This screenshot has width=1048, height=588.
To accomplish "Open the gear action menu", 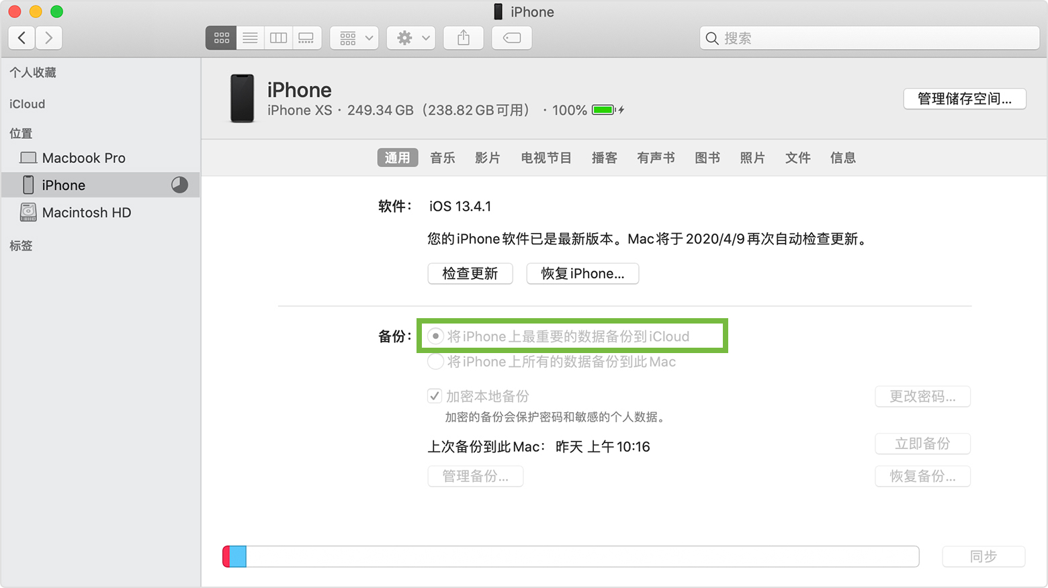I will 411,38.
